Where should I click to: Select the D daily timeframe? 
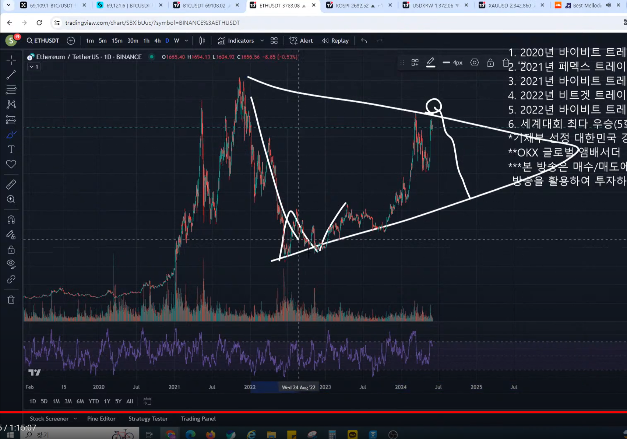pyautogui.click(x=167, y=41)
